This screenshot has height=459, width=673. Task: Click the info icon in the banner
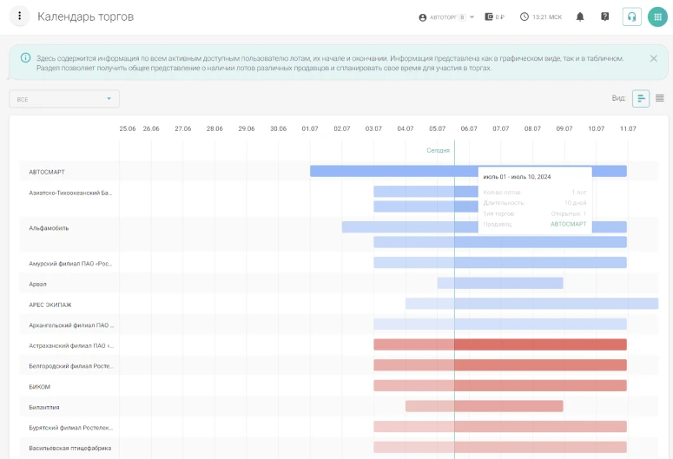[24, 58]
